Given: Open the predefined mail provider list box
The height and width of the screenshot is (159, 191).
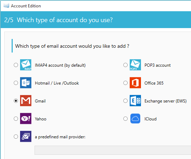Looking at the screenshot, I should [113, 150].
